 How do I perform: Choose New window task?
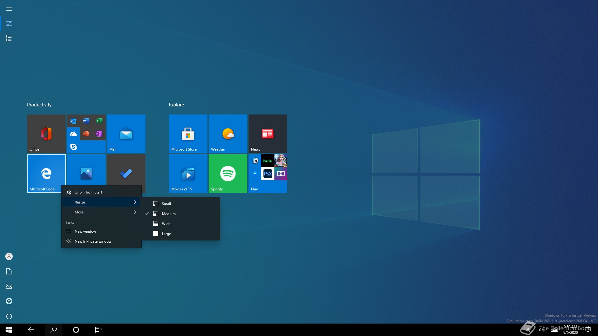(102, 231)
